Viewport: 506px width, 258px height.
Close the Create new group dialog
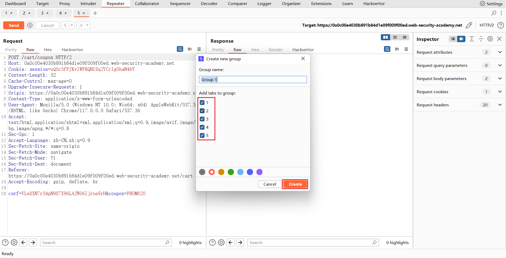pos(303,58)
